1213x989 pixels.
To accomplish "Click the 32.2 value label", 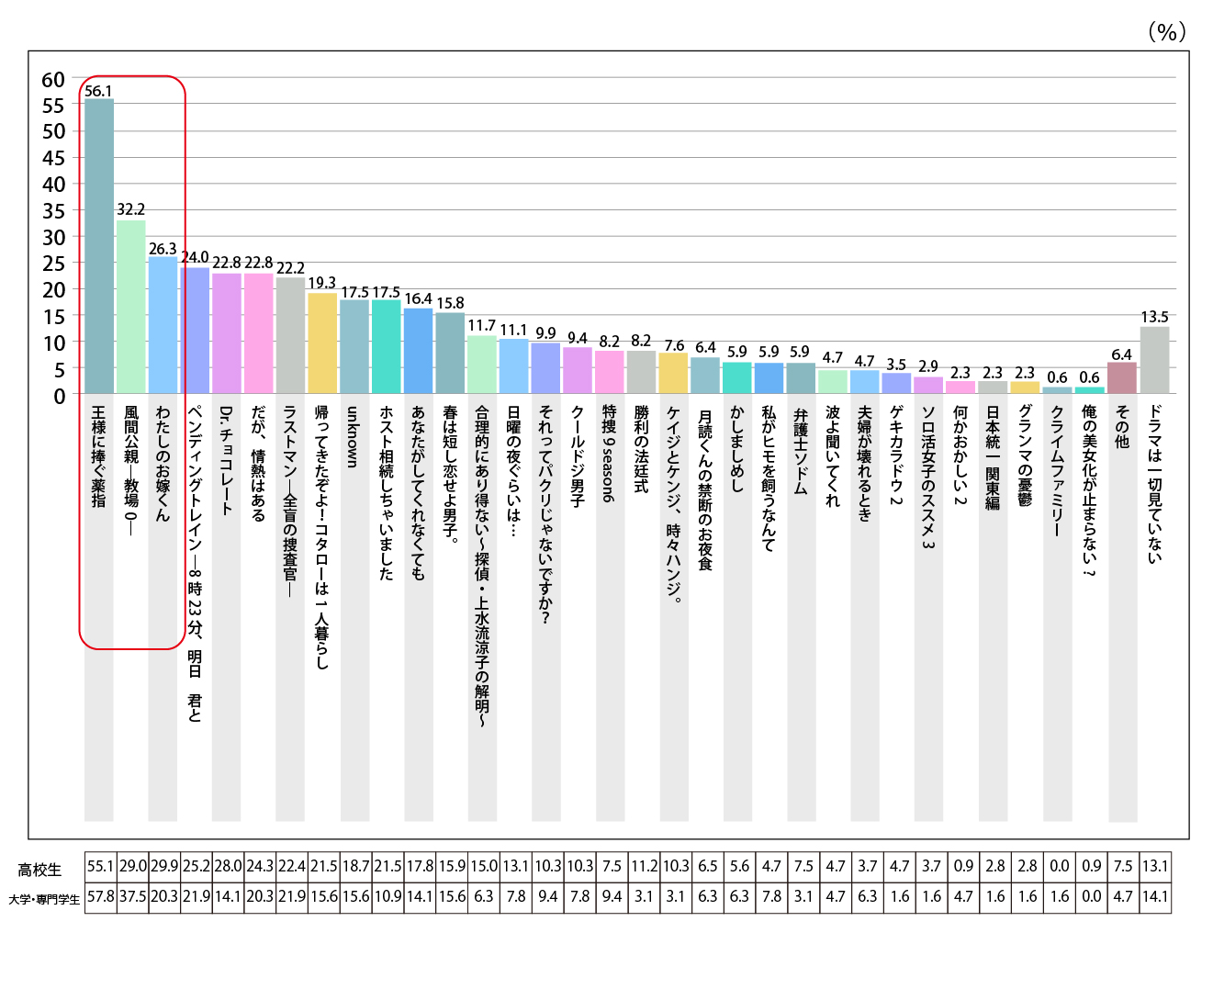I will click(131, 210).
